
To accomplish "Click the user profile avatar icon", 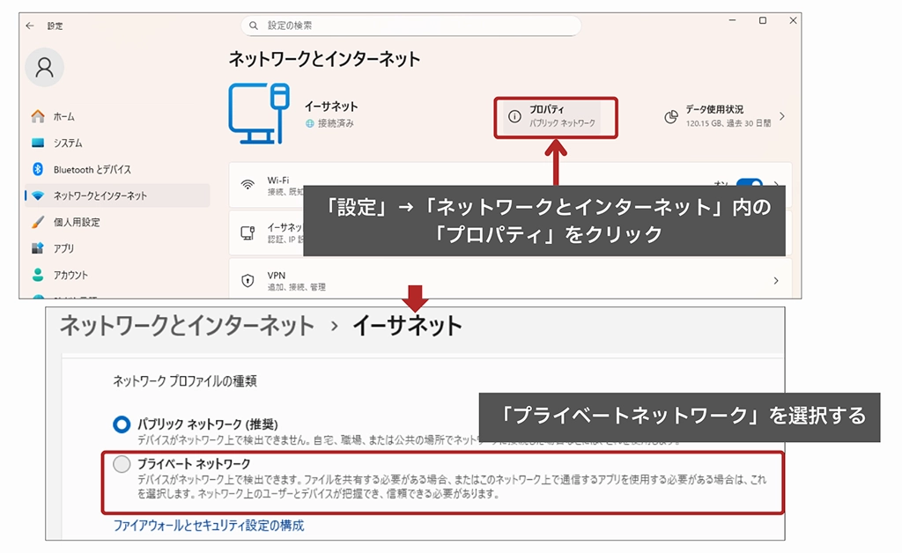I will [44, 68].
